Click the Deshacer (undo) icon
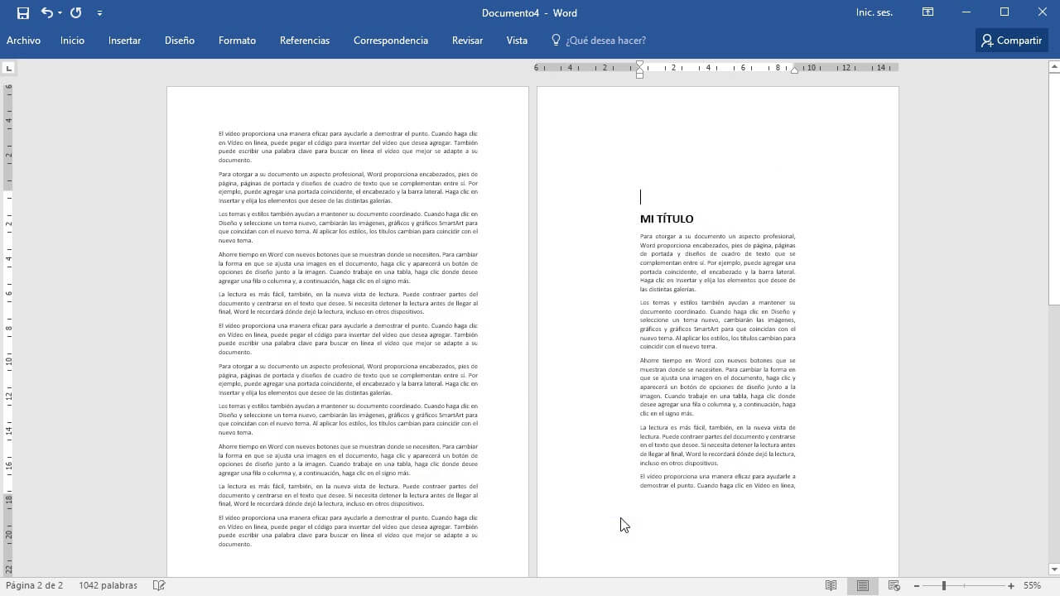This screenshot has height=596, width=1060. (46, 12)
